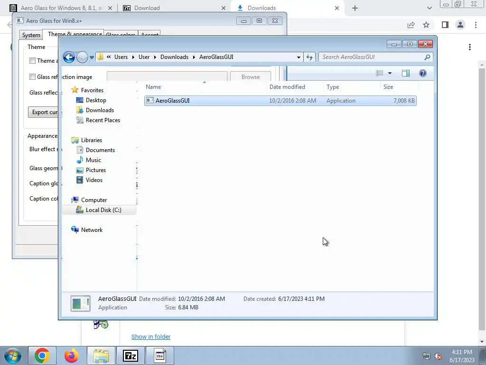Open the Windows Start button
Viewport: 486px width, 365px height.
point(13,355)
